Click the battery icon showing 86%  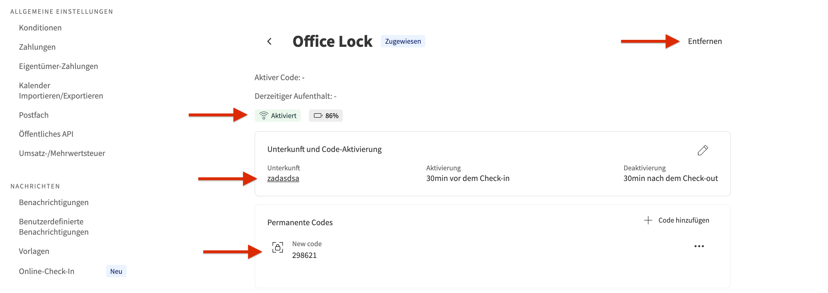click(318, 116)
